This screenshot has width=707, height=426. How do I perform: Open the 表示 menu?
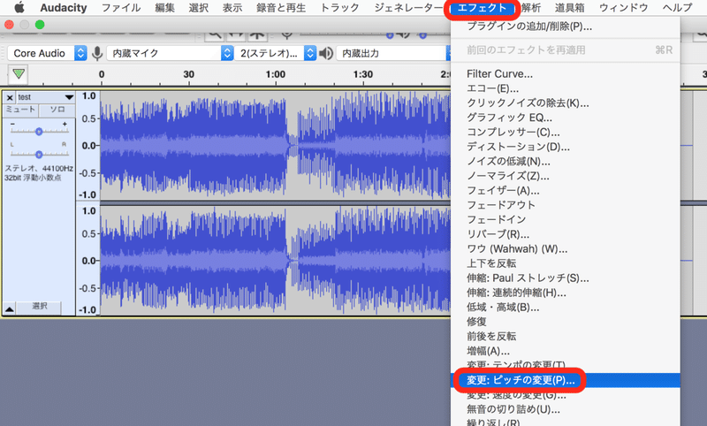click(232, 8)
